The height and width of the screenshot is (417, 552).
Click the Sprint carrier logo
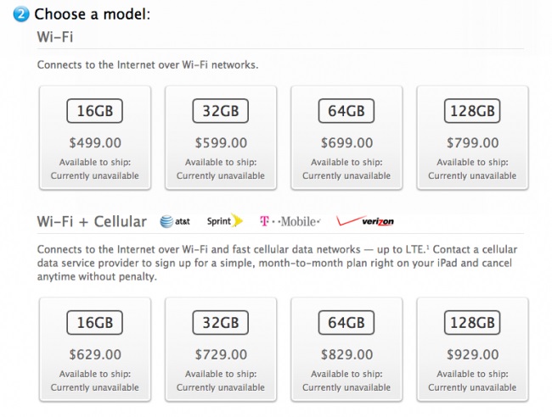click(225, 221)
